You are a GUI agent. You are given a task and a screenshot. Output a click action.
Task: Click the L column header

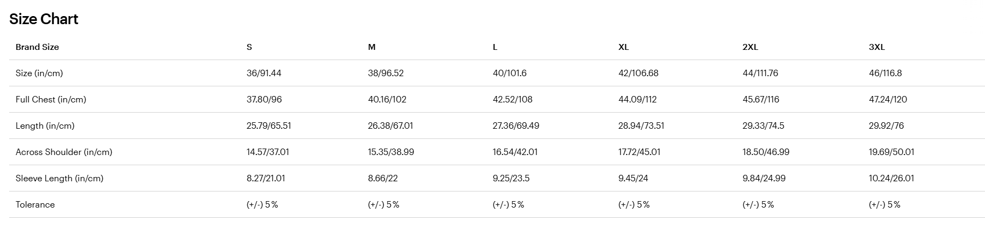[495, 47]
